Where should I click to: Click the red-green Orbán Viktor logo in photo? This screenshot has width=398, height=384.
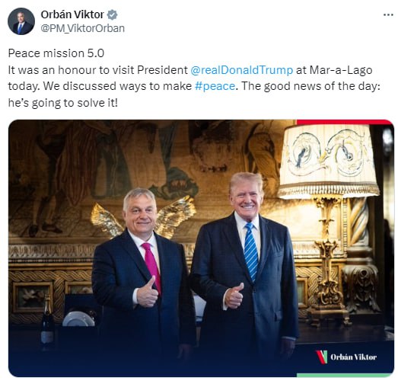321,357
